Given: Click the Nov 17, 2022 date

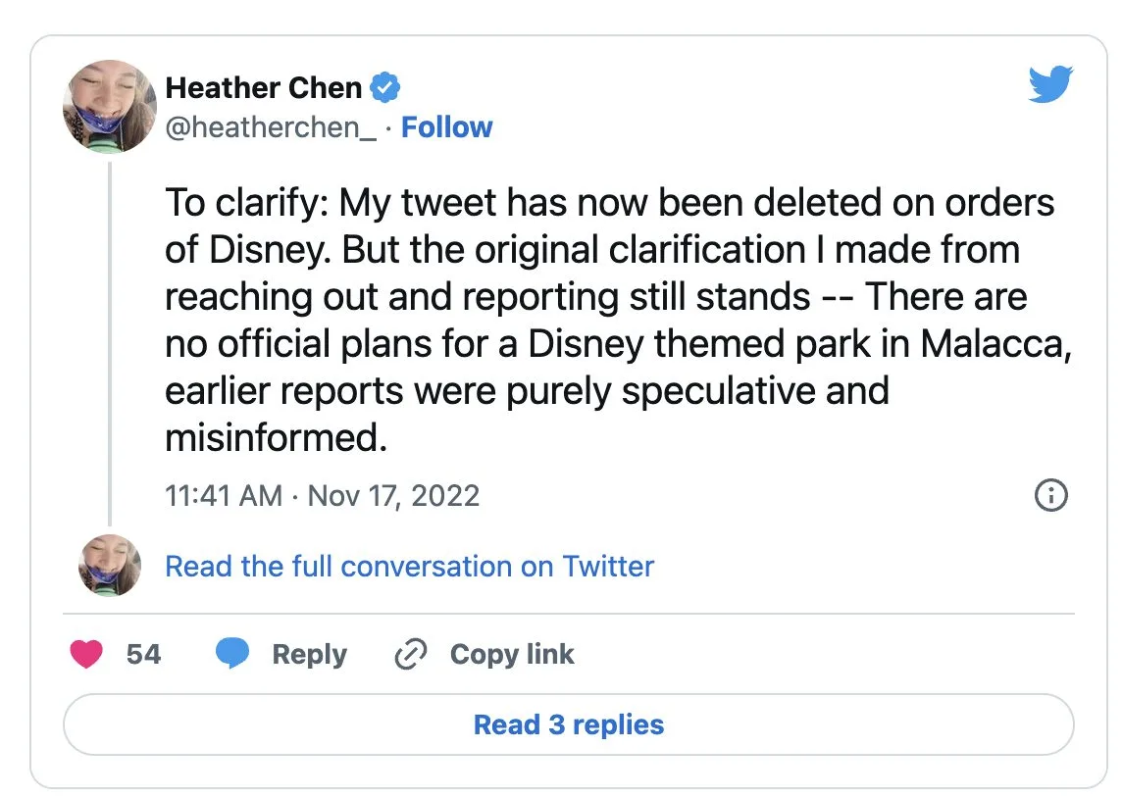Looking at the screenshot, I should pos(393,495).
